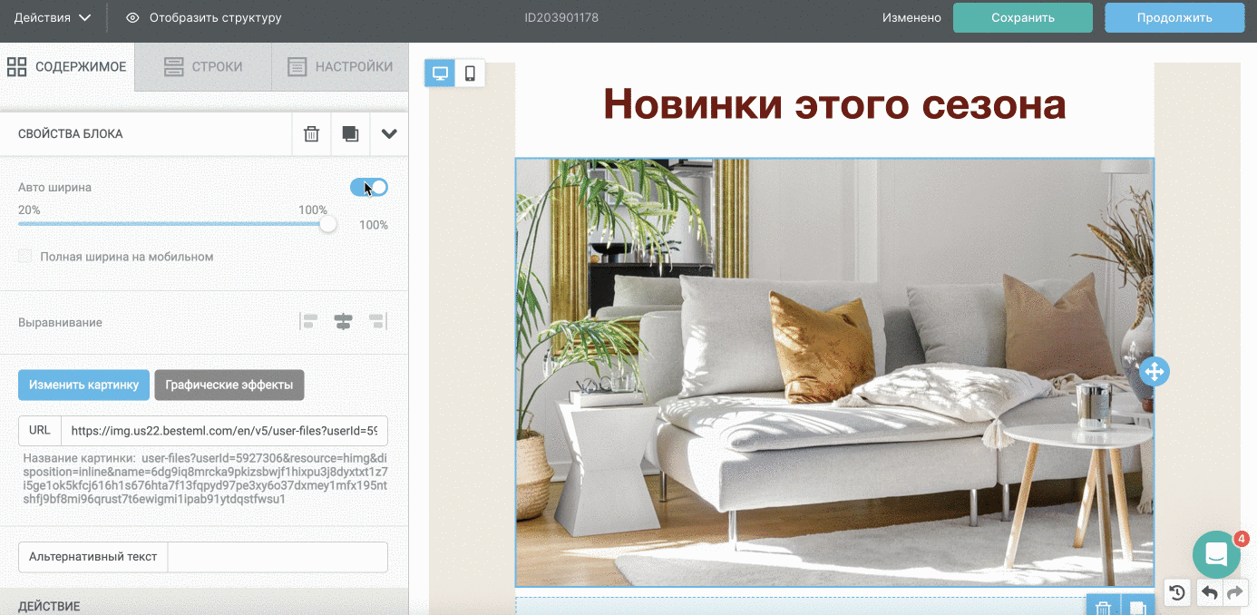Click the Изменено status text
This screenshot has width=1257, height=615.
click(x=911, y=17)
